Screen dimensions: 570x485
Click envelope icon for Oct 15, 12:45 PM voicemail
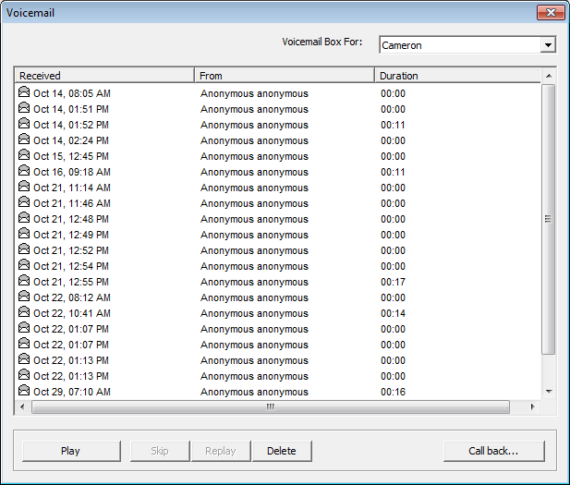[24, 156]
